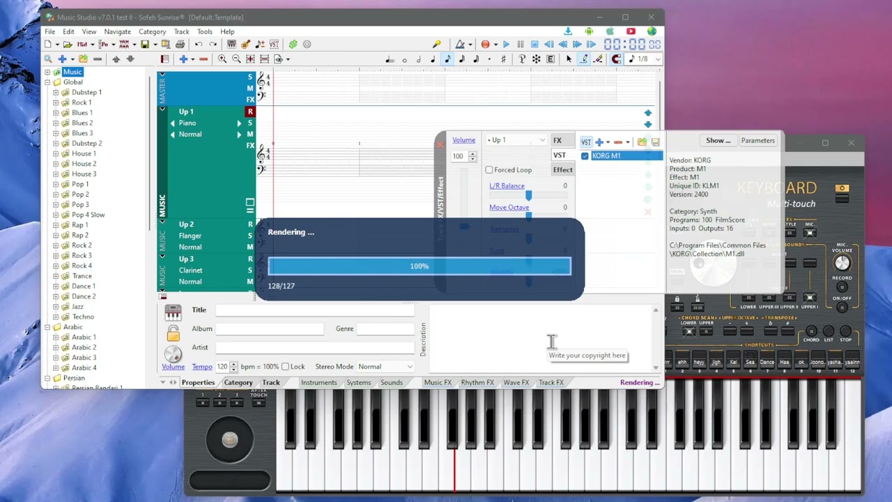Click the New file icon in toolbar

point(48,44)
